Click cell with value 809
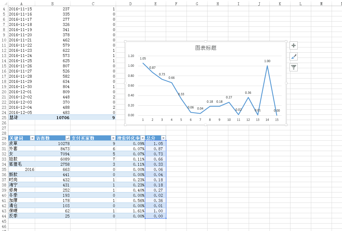The height and width of the screenshot is (231, 342). click(53, 92)
